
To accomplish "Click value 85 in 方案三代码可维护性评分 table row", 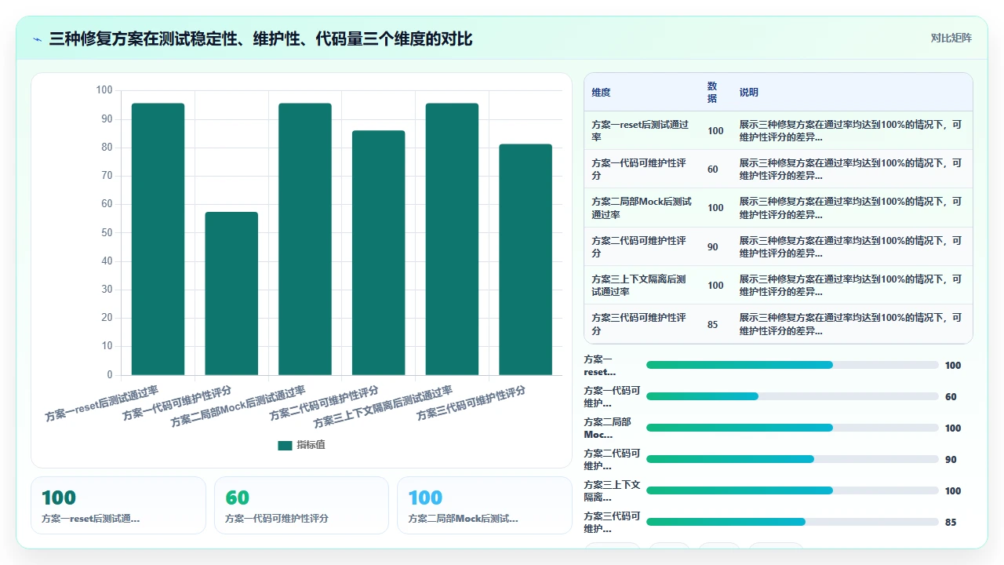I will tap(712, 325).
